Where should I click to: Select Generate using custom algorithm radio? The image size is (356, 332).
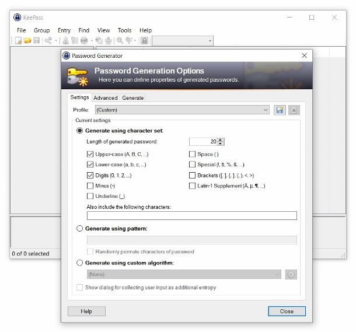pyautogui.click(x=80, y=263)
